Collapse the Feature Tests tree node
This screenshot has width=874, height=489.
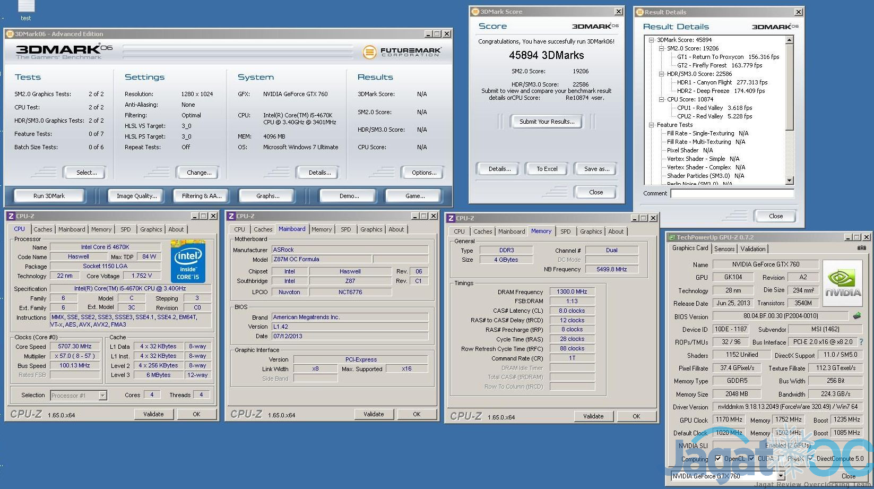[651, 125]
